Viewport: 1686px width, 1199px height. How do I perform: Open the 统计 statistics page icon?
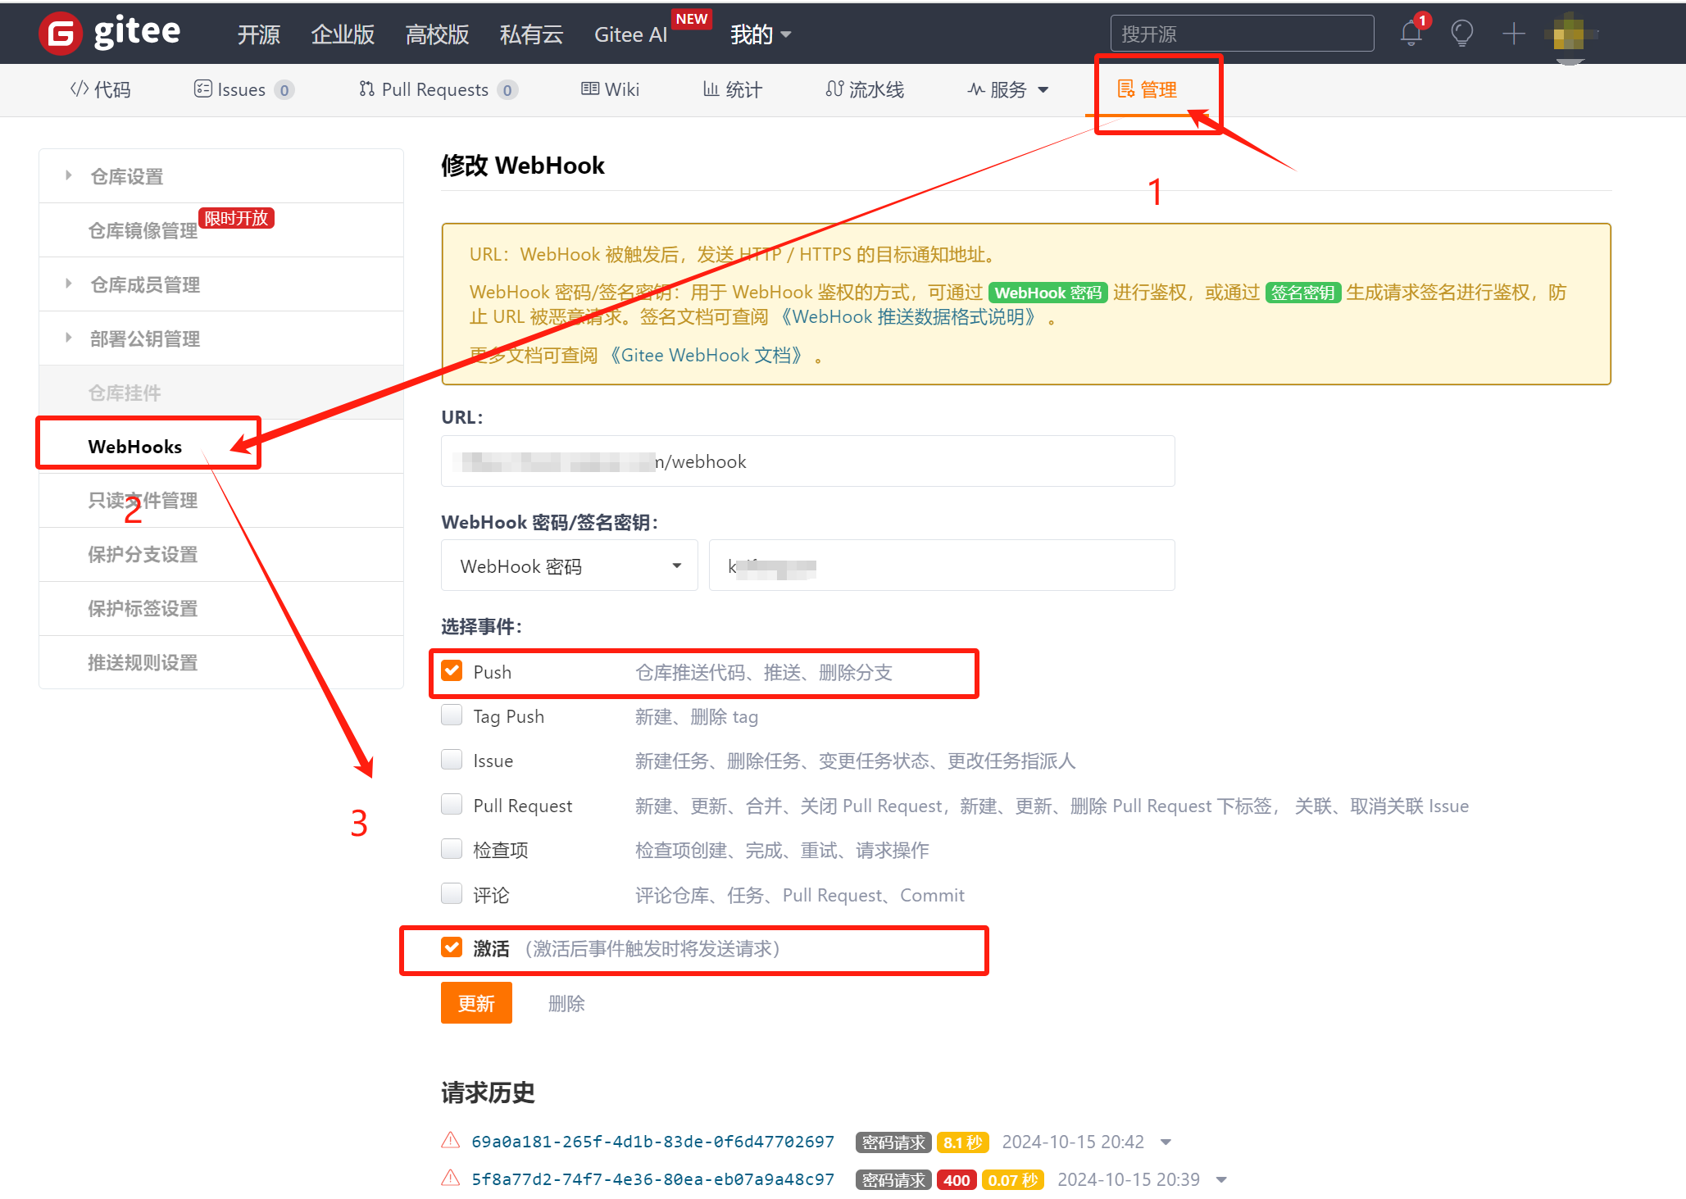point(710,89)
